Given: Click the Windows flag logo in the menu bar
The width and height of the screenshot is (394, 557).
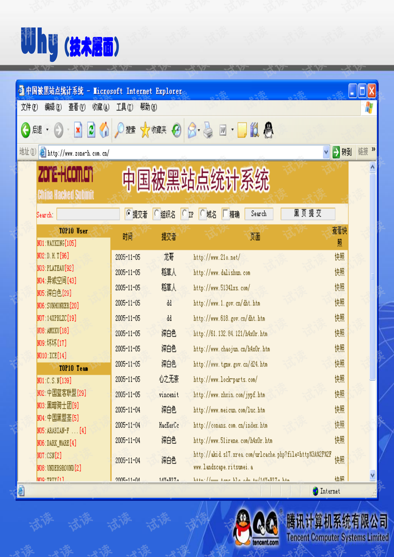Looking at the screenshot, I should pos(369,108).
